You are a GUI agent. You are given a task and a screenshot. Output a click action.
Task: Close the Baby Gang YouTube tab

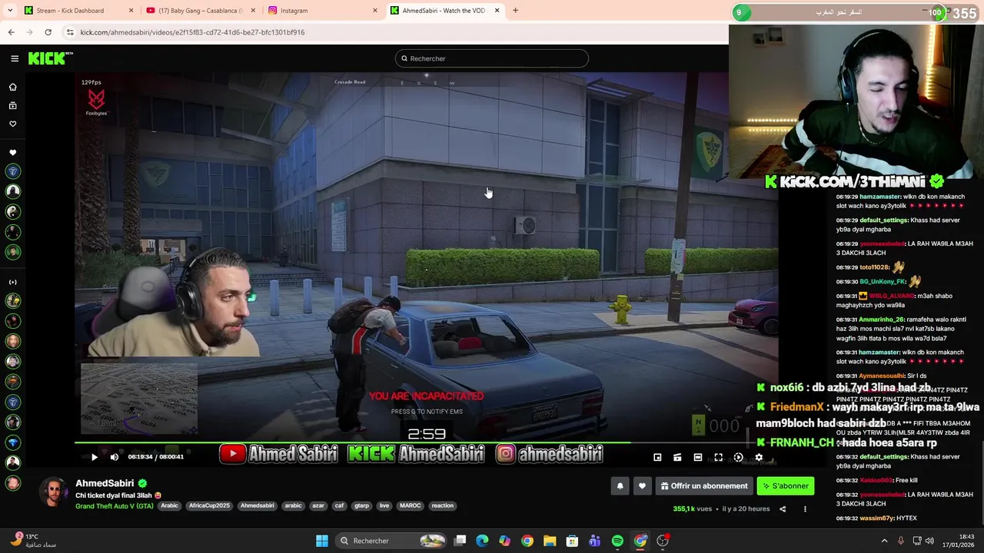(253, 11)
